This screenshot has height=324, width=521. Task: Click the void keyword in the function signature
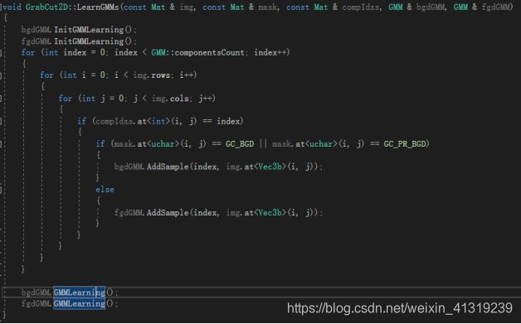(12, 7)
